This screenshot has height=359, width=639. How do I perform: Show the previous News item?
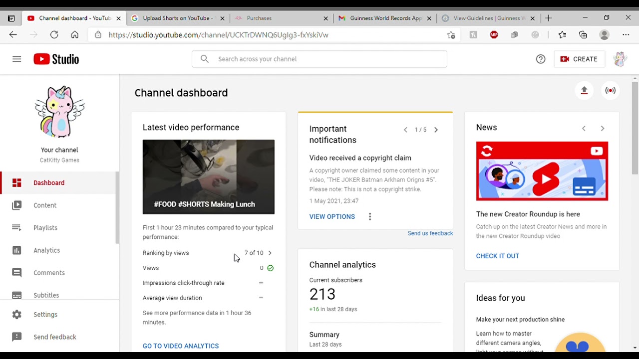point(584,128)
